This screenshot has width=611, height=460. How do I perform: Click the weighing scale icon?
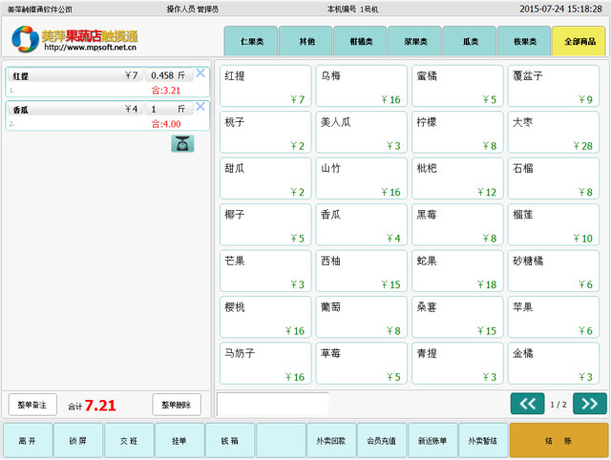pos(182,144)
